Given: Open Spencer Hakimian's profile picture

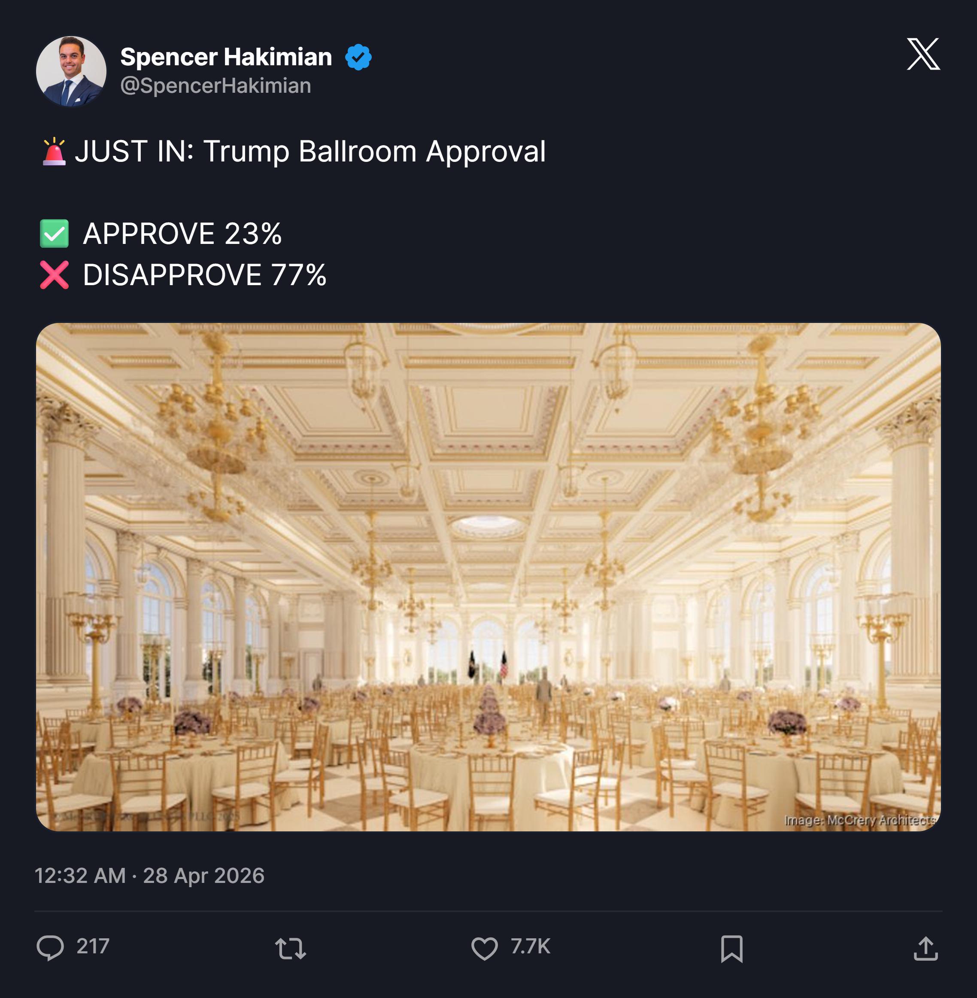Looking at the screenshot, I should [x=71, y=71].
